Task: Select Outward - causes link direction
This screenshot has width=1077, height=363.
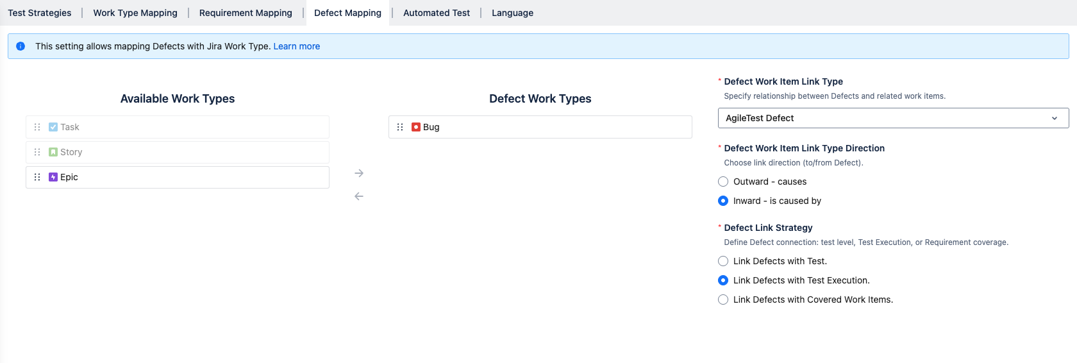Action: coord(723,181)
